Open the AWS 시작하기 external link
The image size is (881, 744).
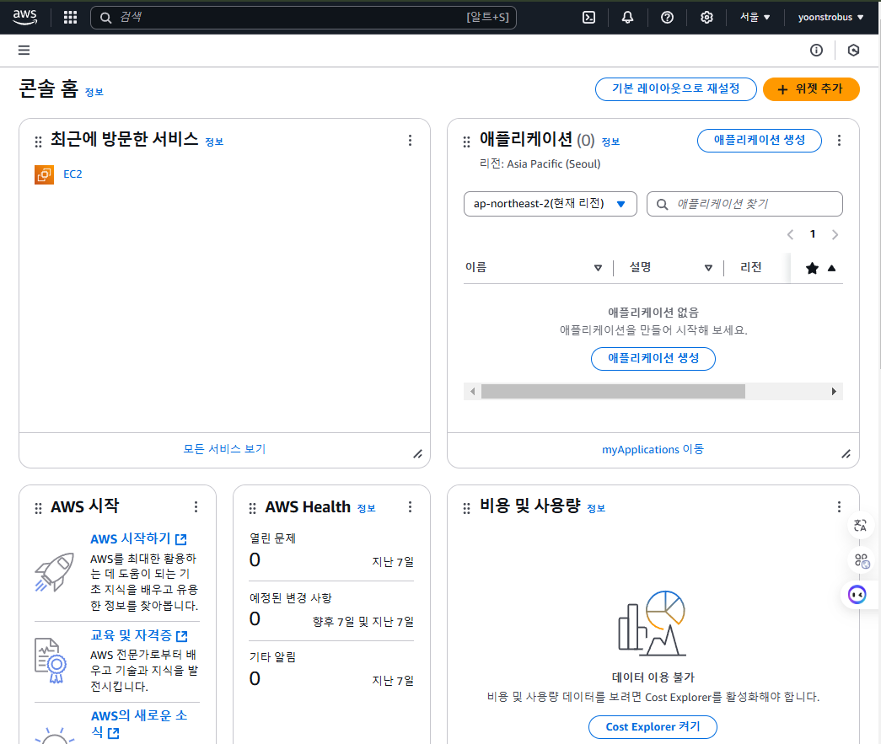pyautogui.click(x=138, y=539)
